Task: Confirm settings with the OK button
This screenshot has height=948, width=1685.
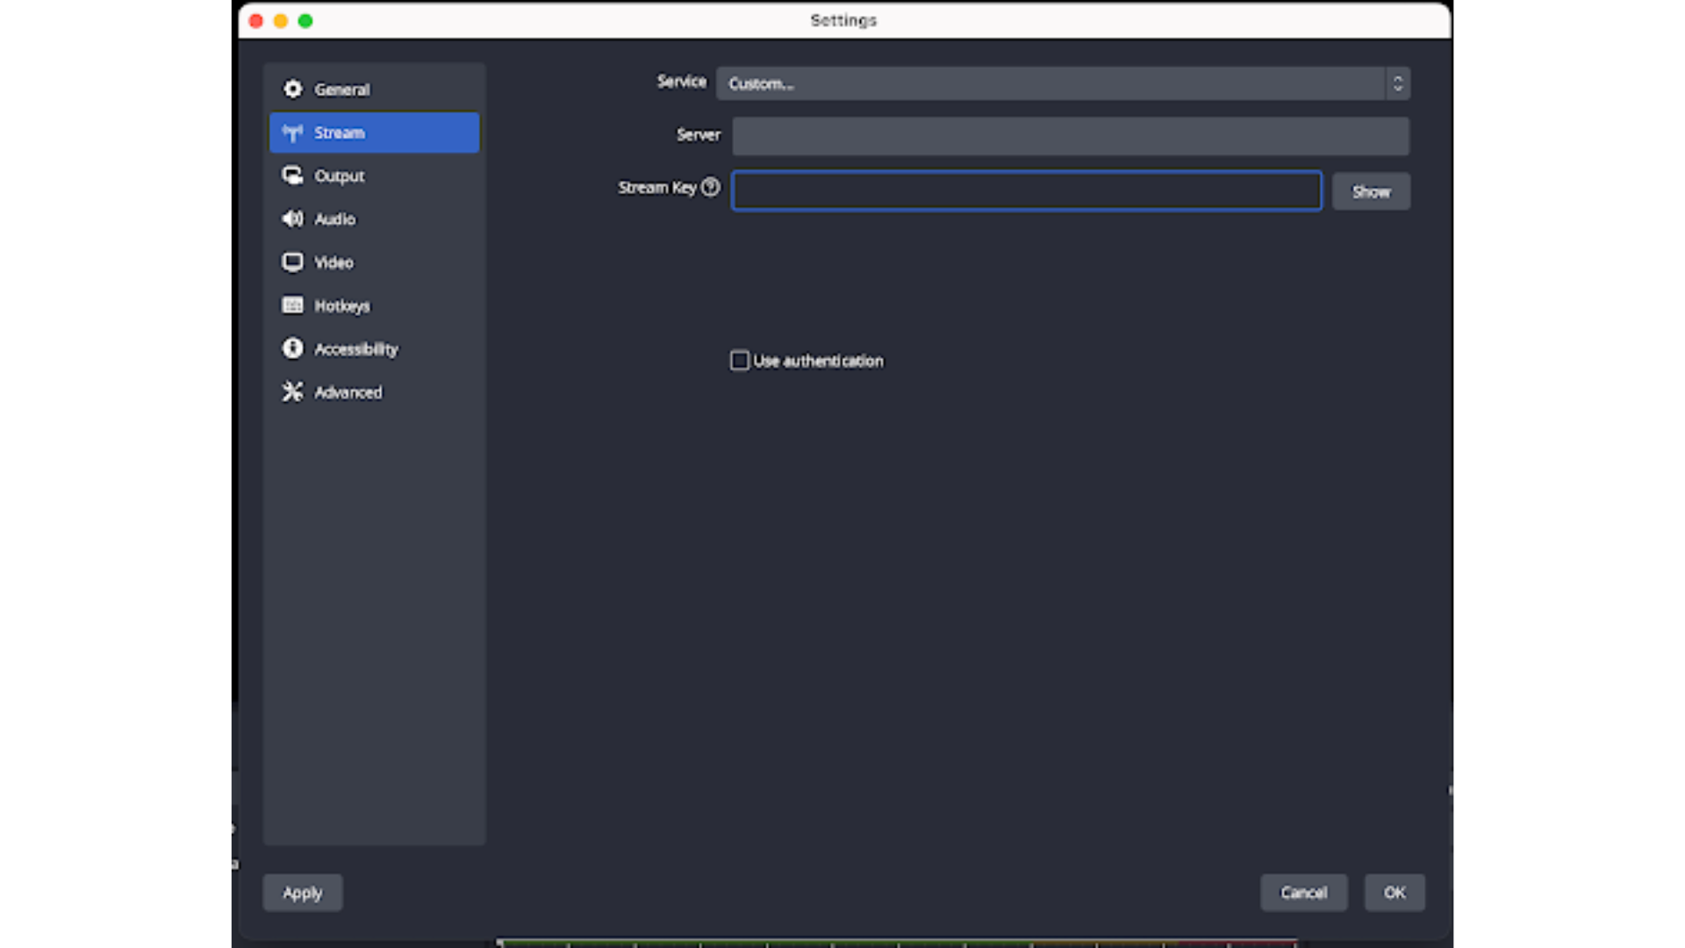Action: pos(1395,893)
